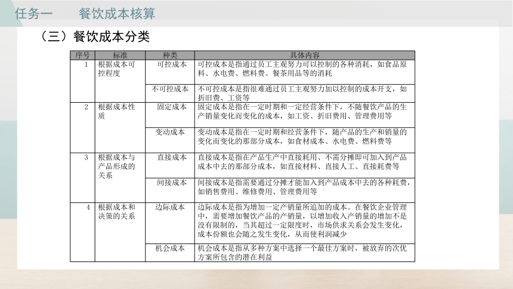Click the '标准' table header cell
Image resolution: width=513 pixels, height=289 pixels.
click(120, 55)
